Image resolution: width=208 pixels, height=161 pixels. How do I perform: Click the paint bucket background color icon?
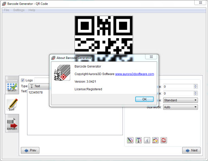coord(155,140)
